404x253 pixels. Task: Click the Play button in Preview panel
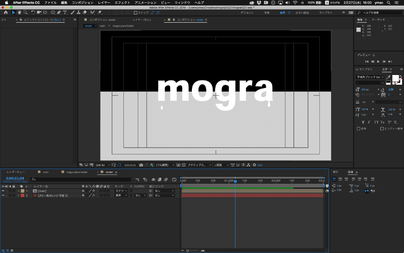click(x=378, y=62)
